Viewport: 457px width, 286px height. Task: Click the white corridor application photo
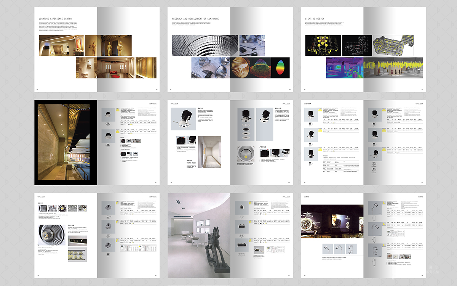(209, 151)
